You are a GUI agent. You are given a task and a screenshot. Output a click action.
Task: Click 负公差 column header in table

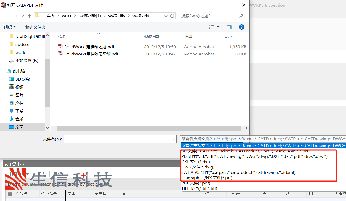260,194
